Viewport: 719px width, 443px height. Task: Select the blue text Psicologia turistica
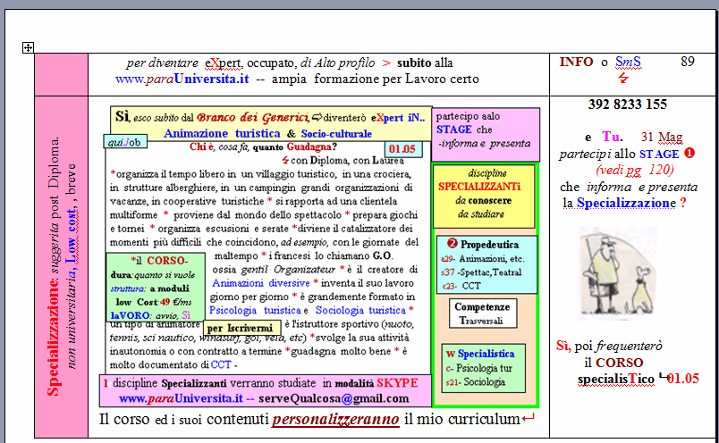pyautogui.click(x=255, y=310)
